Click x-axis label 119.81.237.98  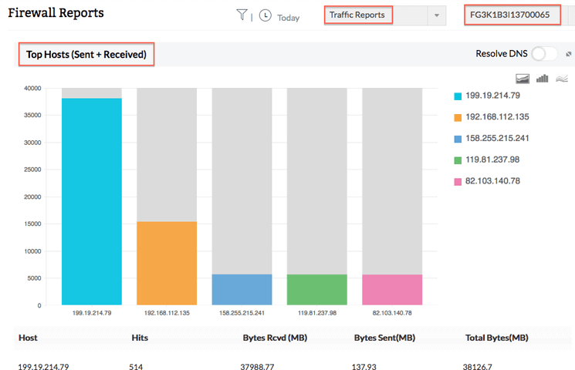click(317, 313)
